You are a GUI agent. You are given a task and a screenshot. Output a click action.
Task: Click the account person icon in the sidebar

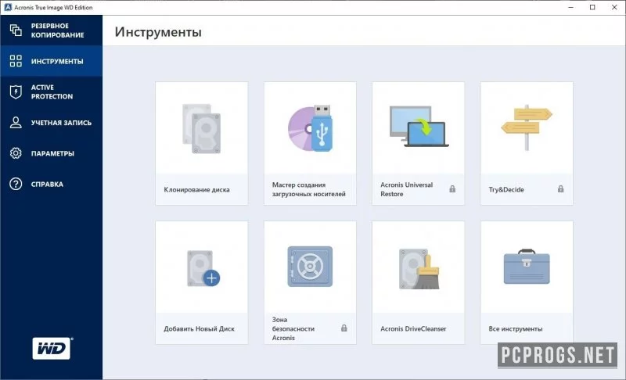pos(16,123)
